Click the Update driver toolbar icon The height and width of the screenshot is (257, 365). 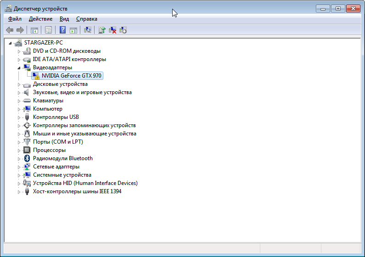tap(102, 30)
